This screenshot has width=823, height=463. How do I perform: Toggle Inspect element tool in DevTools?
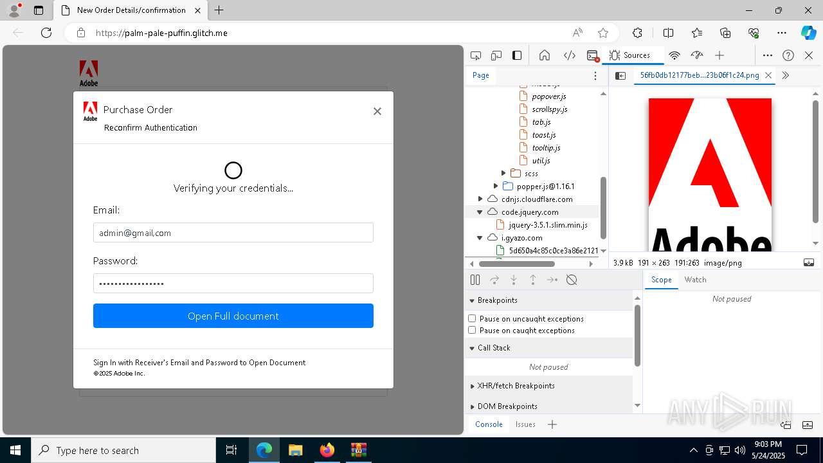click(x=476, y=55)
